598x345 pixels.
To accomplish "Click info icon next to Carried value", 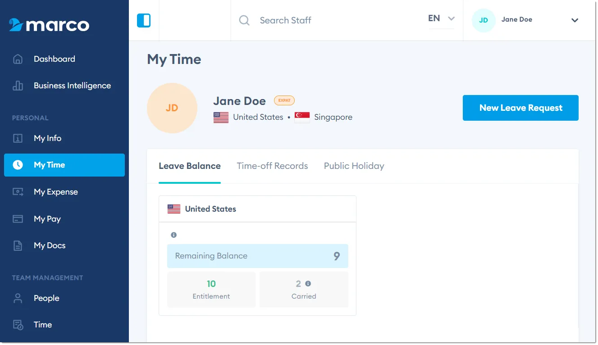I will (308, 284).
